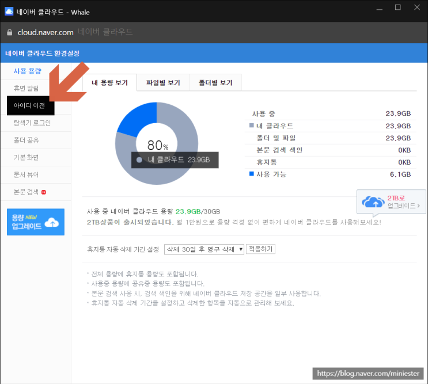Open 본문 검색 settings
The width and height of the screenshot is (428, 384).
pos(26,192)
